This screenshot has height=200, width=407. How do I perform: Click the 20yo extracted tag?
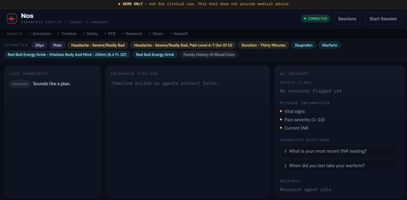point(39,45)
